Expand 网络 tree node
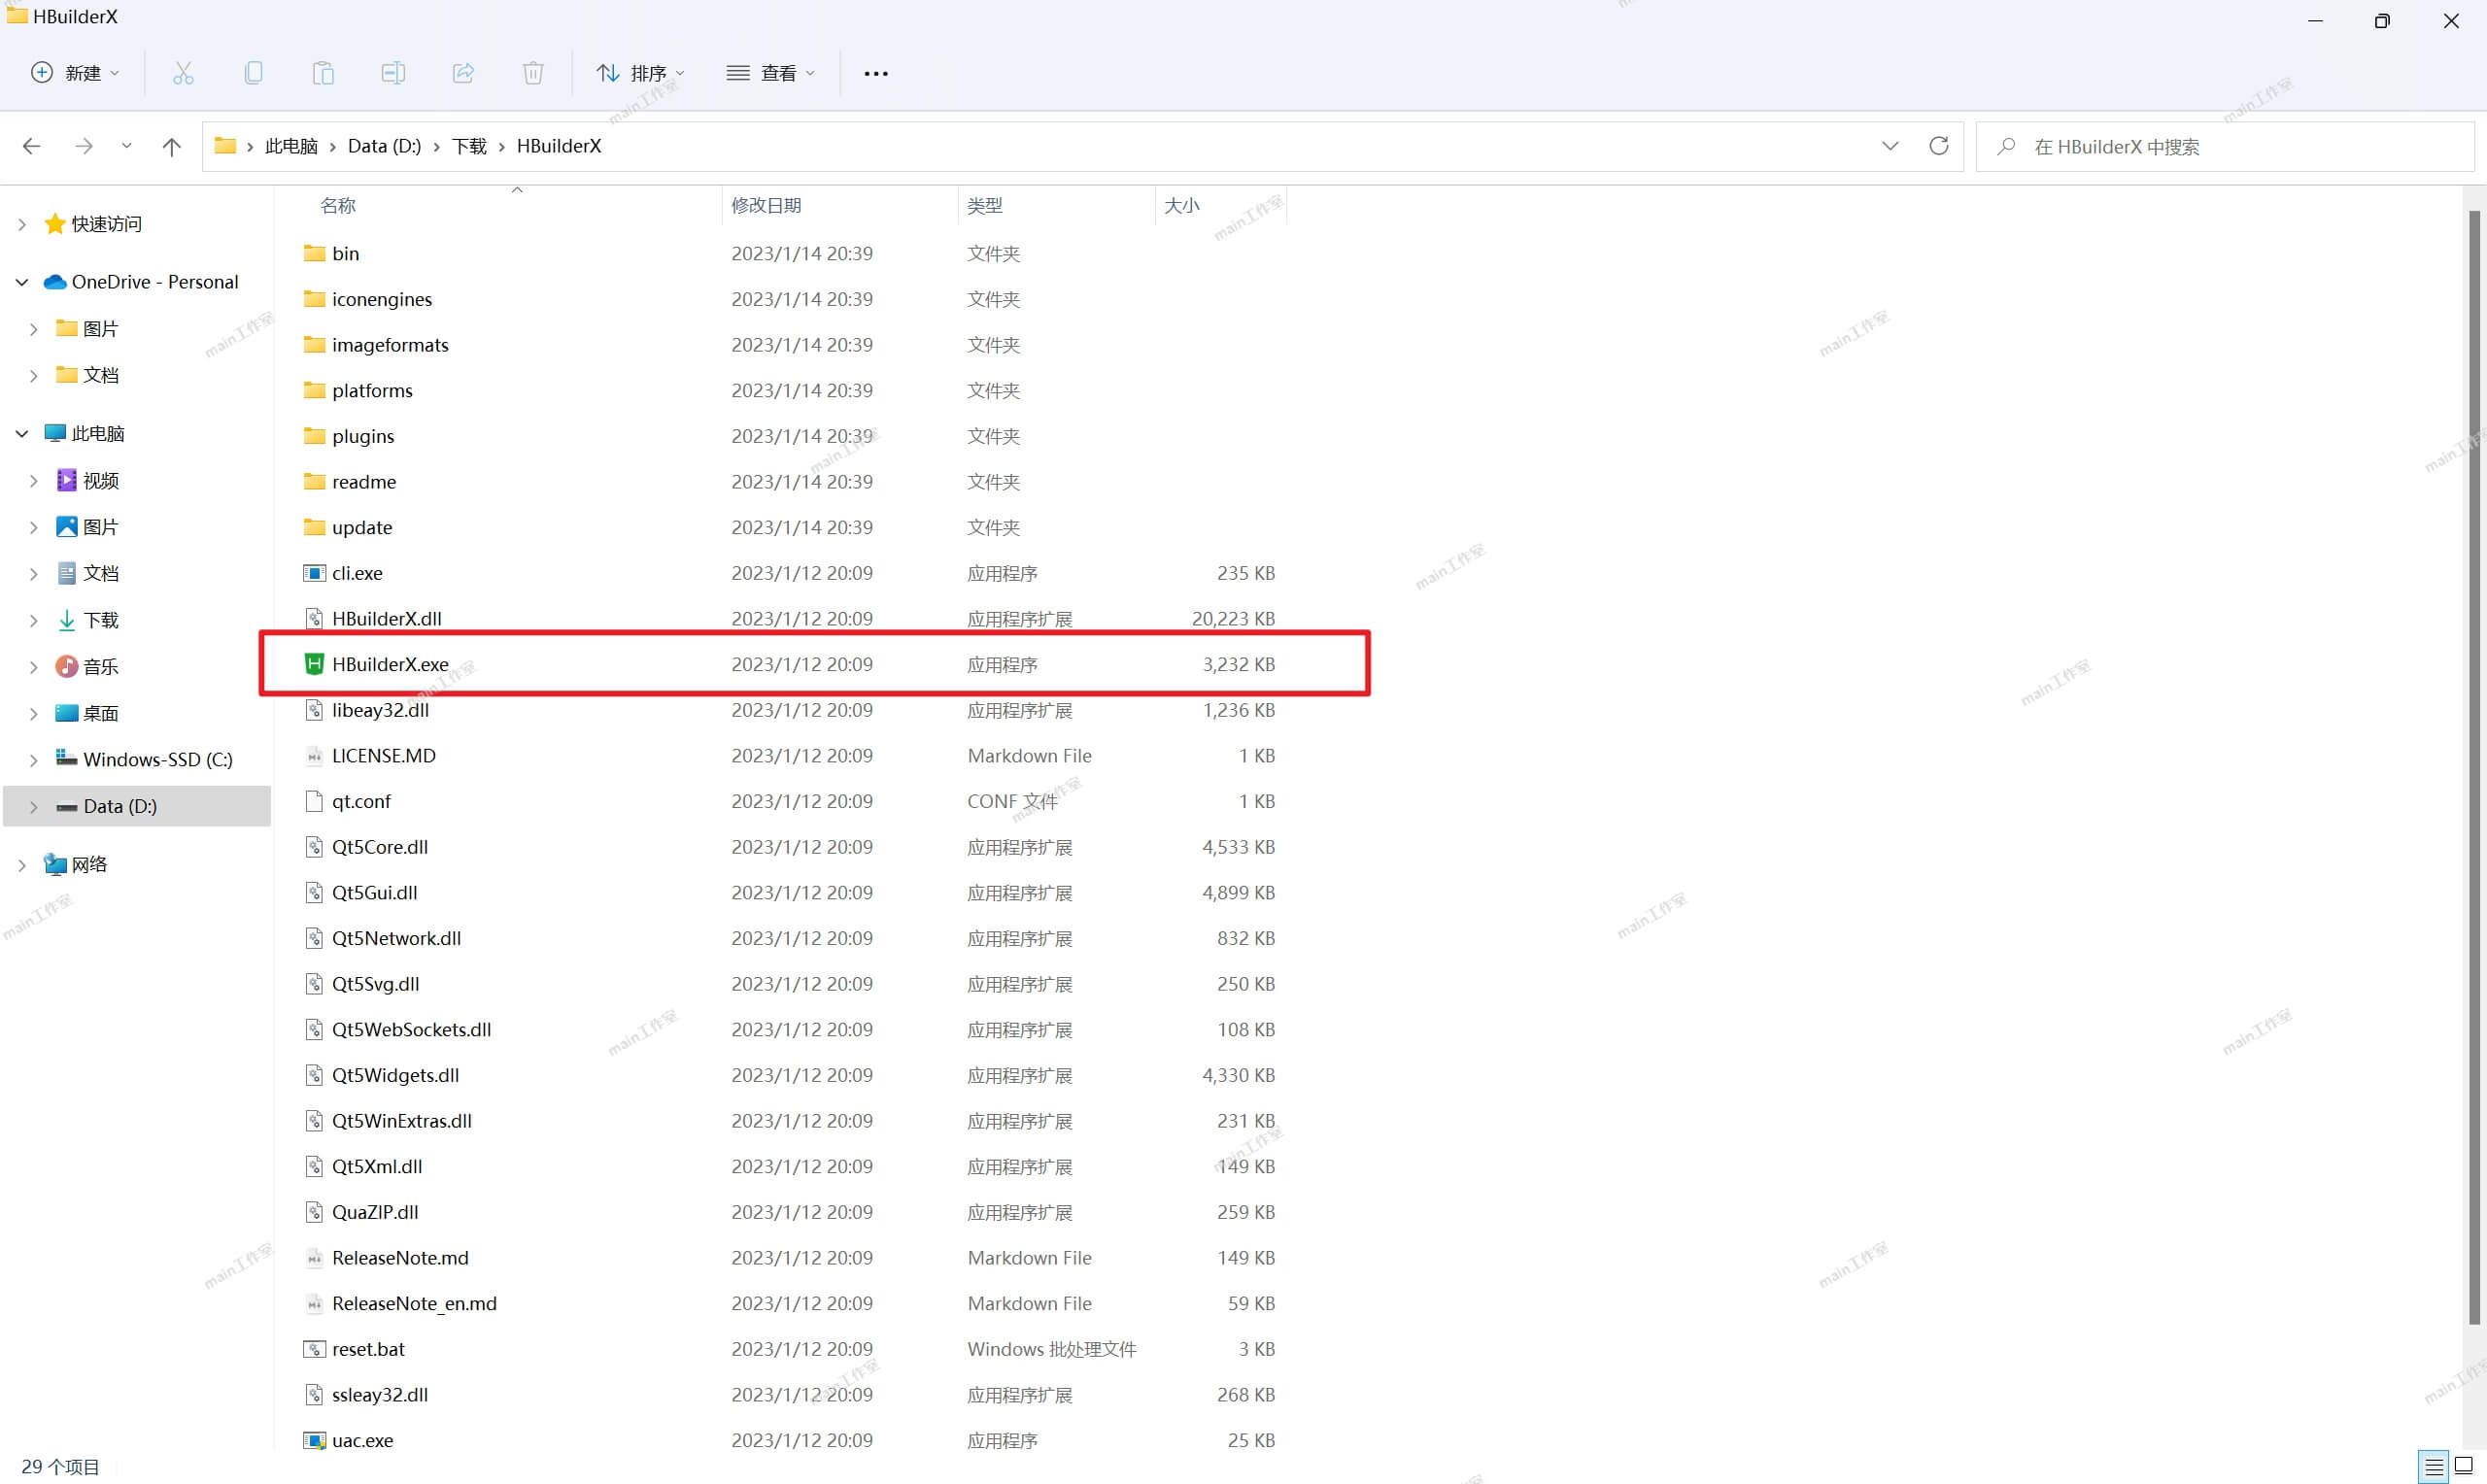The image size is (2487, 1484). pyautogui.click(x=22, y=864)
